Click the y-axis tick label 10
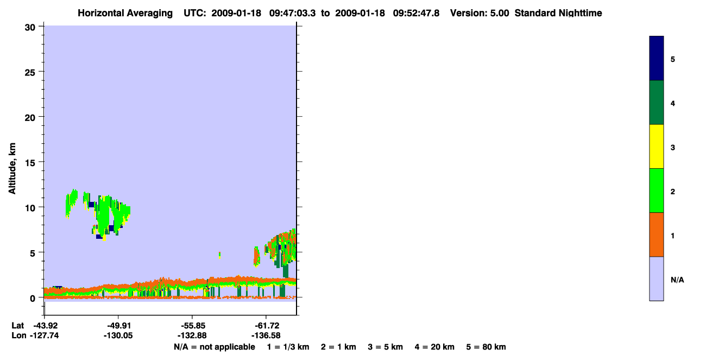The image size is (706, 362). pyautogui.click(x=31, y=207)
